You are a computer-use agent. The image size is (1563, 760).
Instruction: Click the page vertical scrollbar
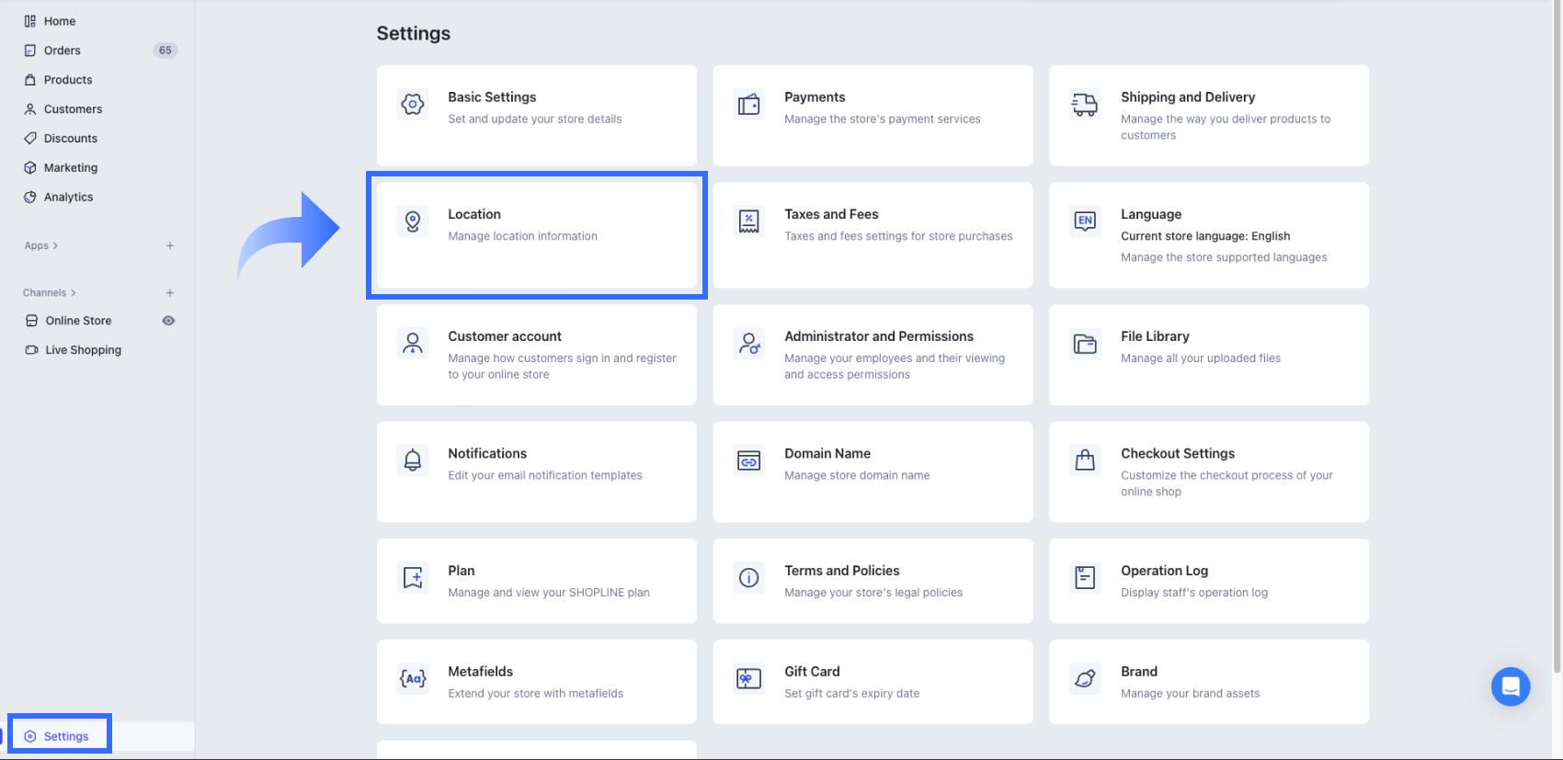tap(1556, 340)
